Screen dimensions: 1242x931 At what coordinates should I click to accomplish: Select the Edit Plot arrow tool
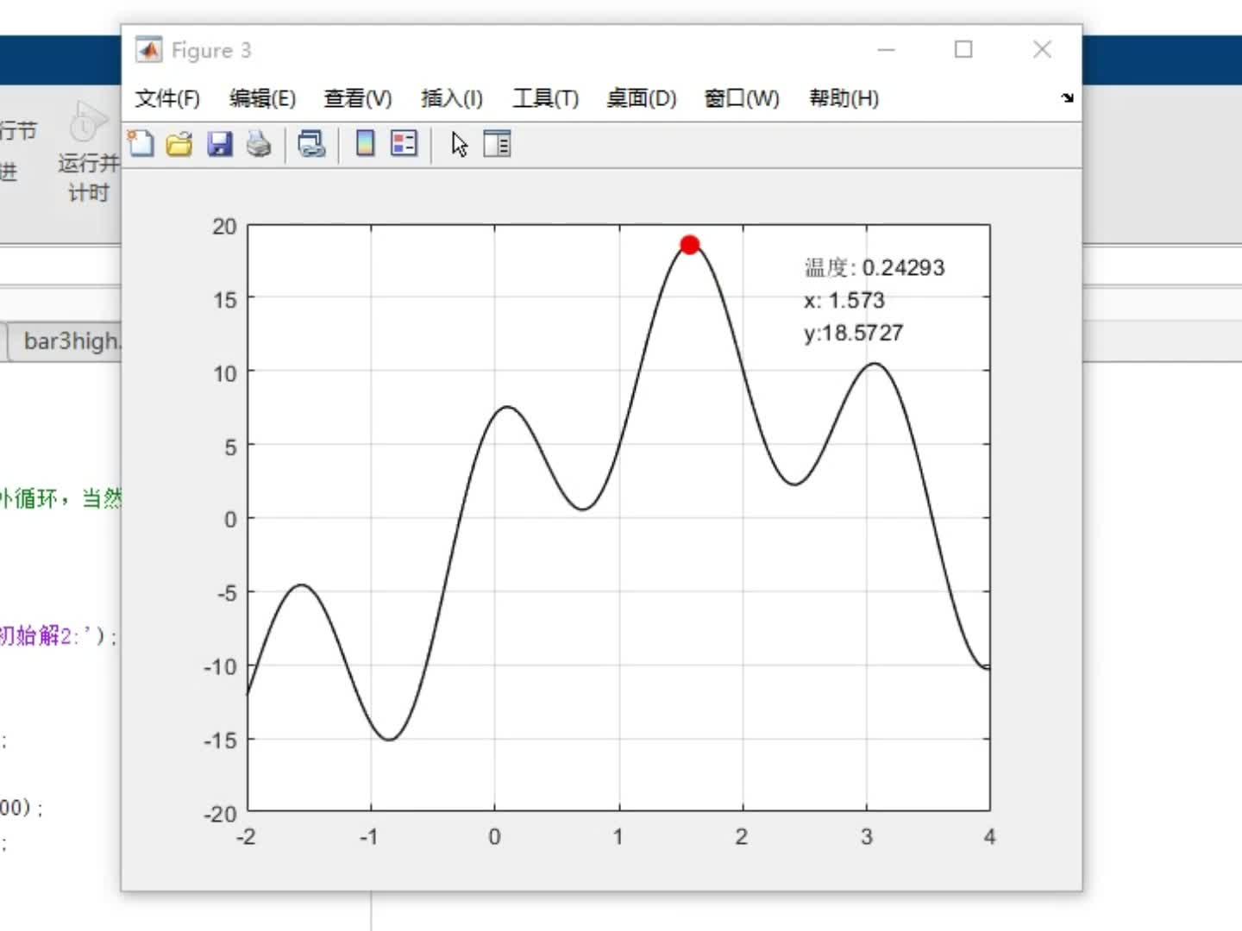point(459,144)
